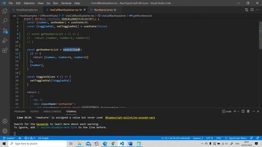Open the Selection menu
The image size is (262, 147).
(x=29, y=3)
